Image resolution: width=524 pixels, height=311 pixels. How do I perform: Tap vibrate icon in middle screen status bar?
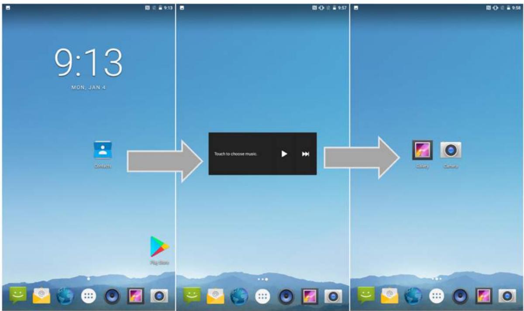coord(321,8)
